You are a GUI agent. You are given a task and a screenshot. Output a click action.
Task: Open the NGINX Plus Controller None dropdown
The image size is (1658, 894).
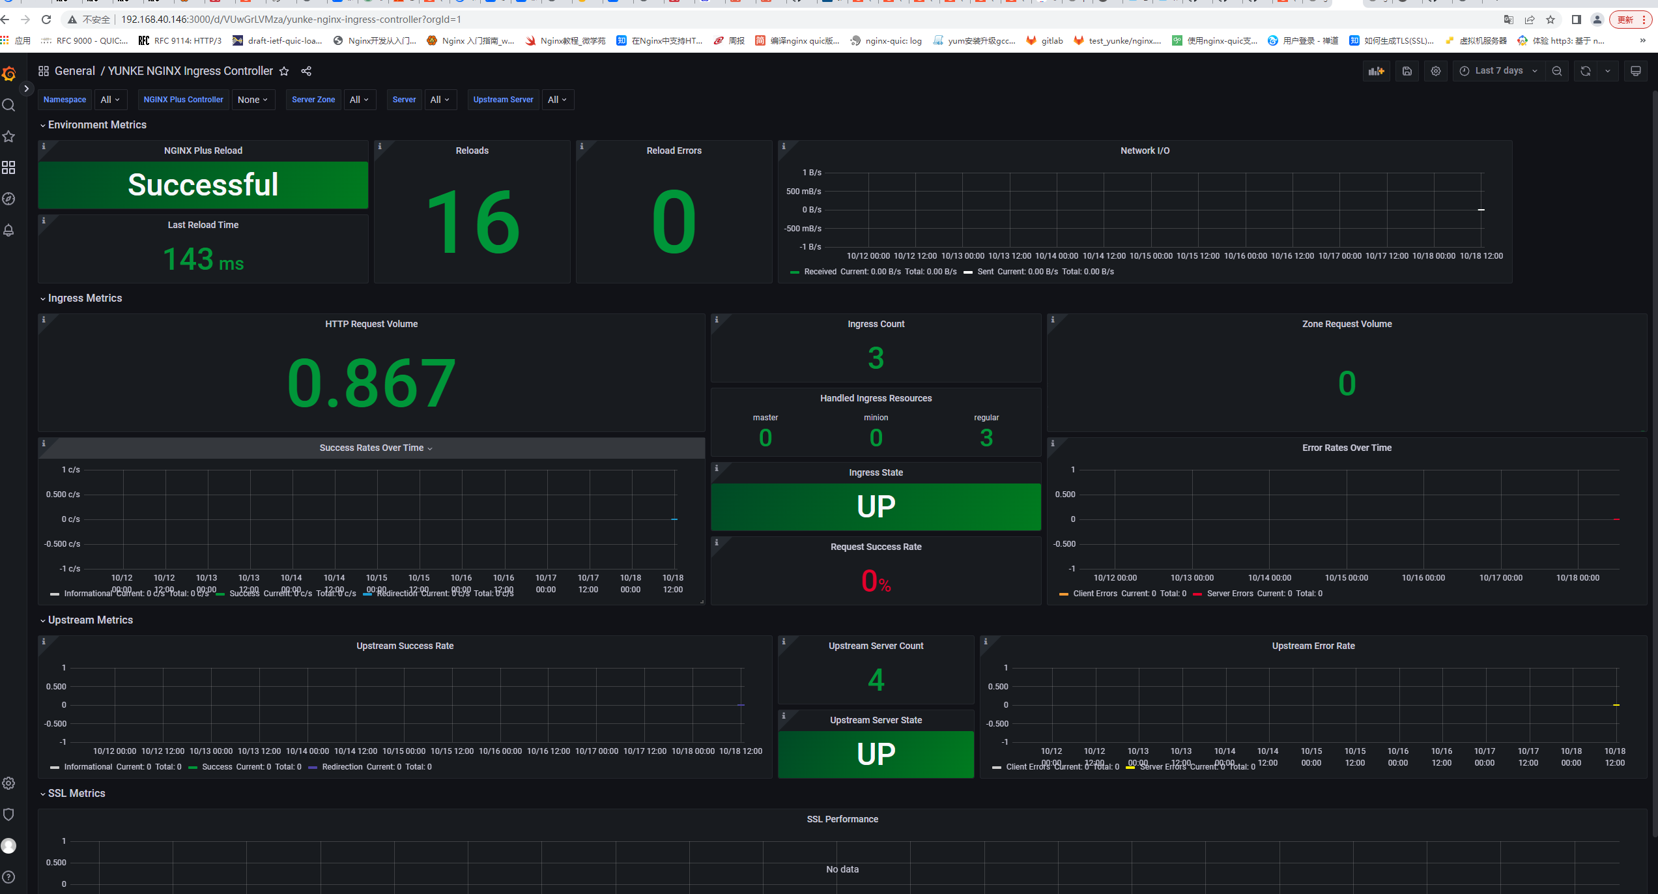[253, 100]
